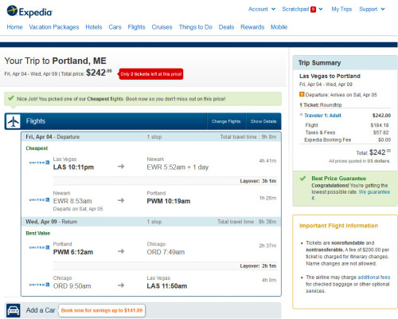Click the 'Fri, Apr 04 - Departure' header
Viewport: 398px width, 319px height.
[53, 137]
